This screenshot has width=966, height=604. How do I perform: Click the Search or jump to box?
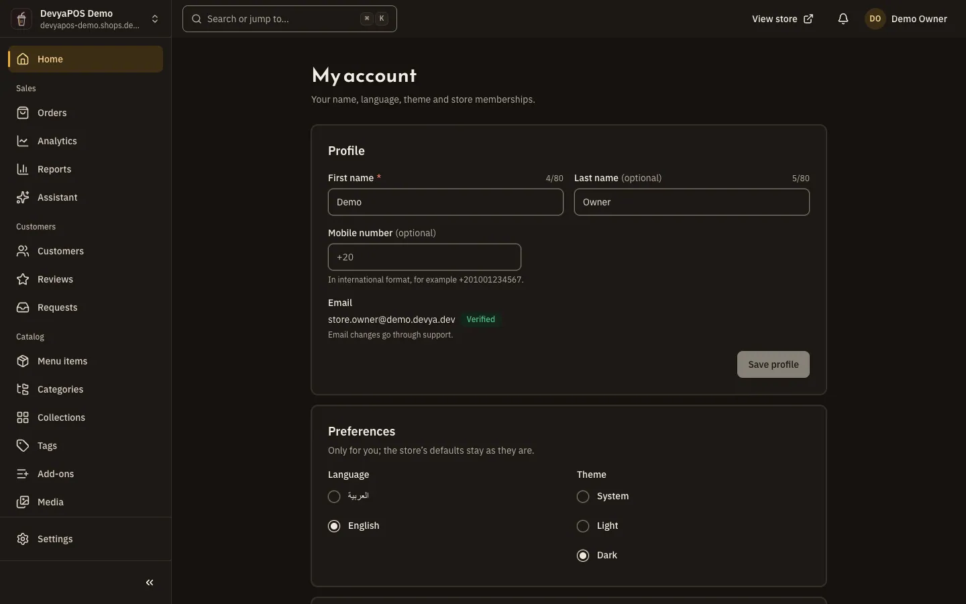pyautogui.click(x=290, y=19)
